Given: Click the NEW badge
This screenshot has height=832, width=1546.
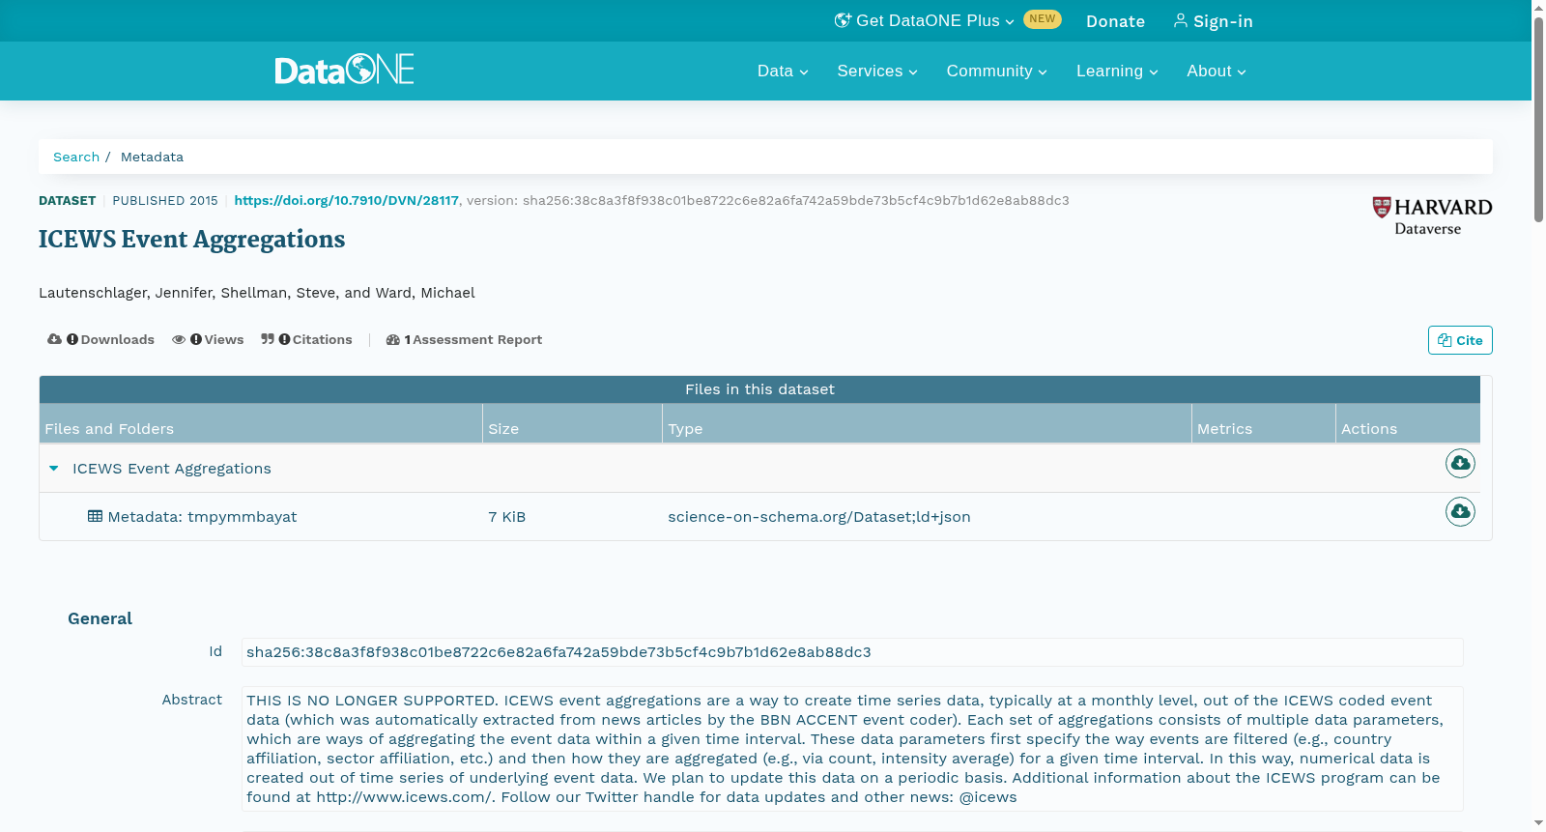Looking at the screenshot, I should (1042, 19).
